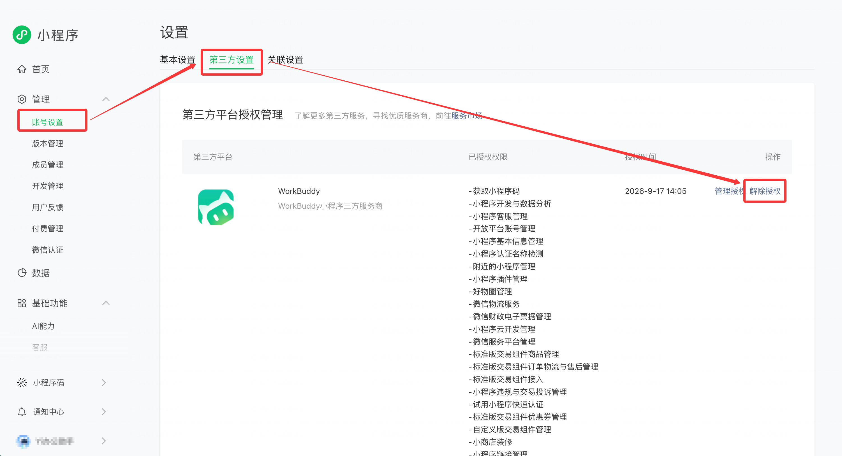Open 版本管理 in the sidebar
Viewport: 842px width, 456px height.
[47, 143]
